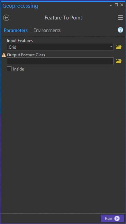Open tool help with the question mark icon
The height and width of the screenshot is (224, 126).
pos(120,30)
